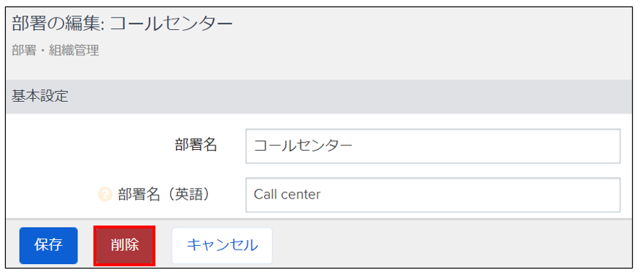This screenshot has width=640, height=275.
Task: Focus the 部署名 input field
Action: (x=433, y=146)
